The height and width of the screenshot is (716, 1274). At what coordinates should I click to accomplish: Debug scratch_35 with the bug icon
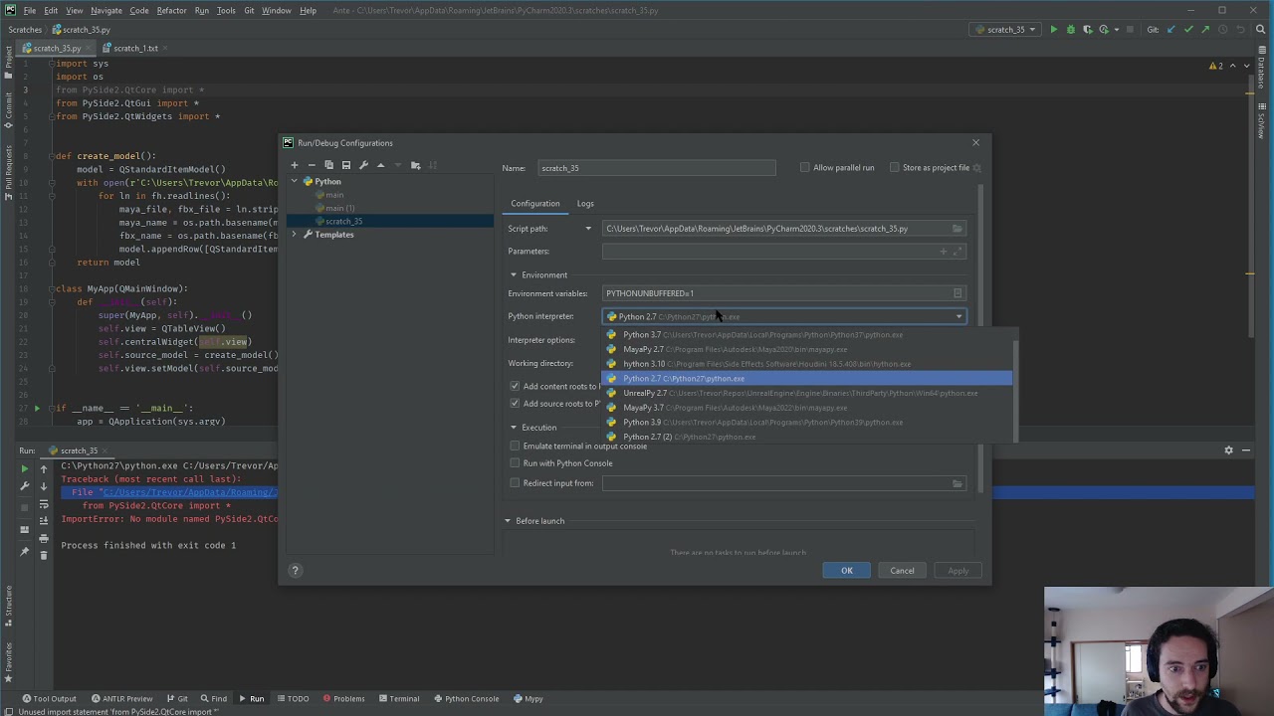click(x=1071, y=29)
